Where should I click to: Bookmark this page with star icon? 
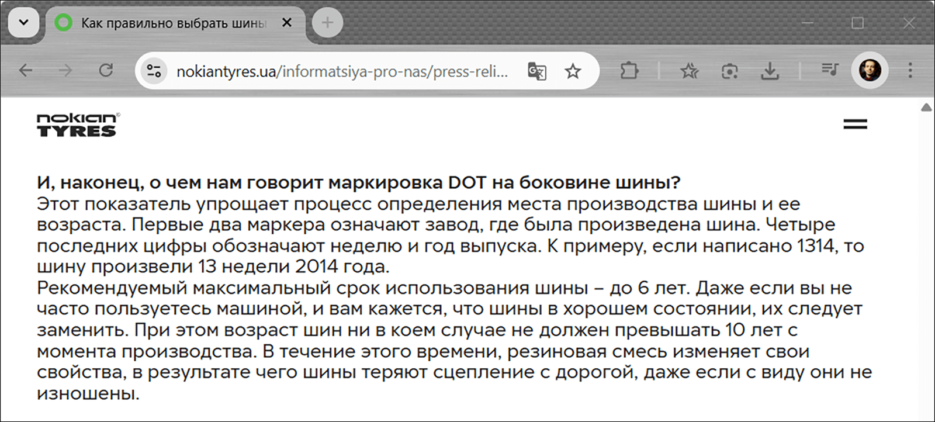(573, 71)
